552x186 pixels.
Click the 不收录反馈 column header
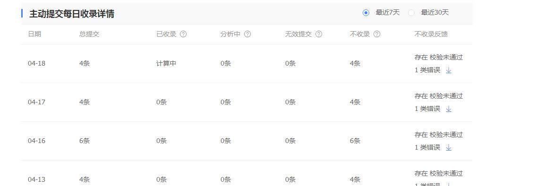(x=431, y=34)
